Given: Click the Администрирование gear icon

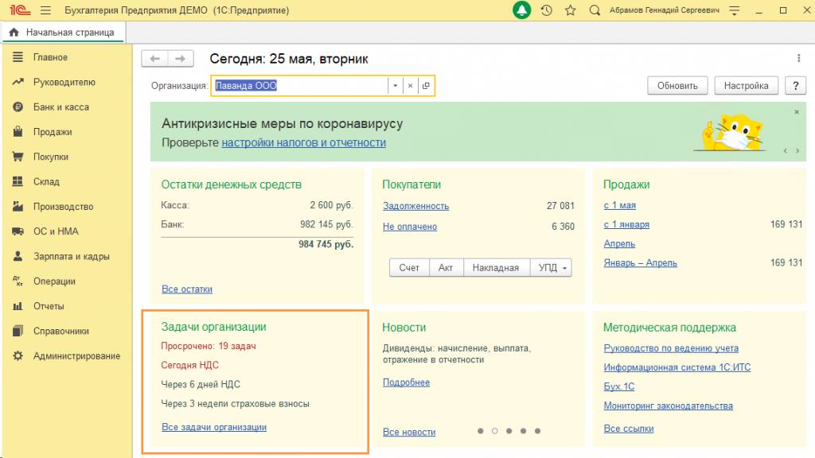Looking at the screenshot, I should 18,356.
